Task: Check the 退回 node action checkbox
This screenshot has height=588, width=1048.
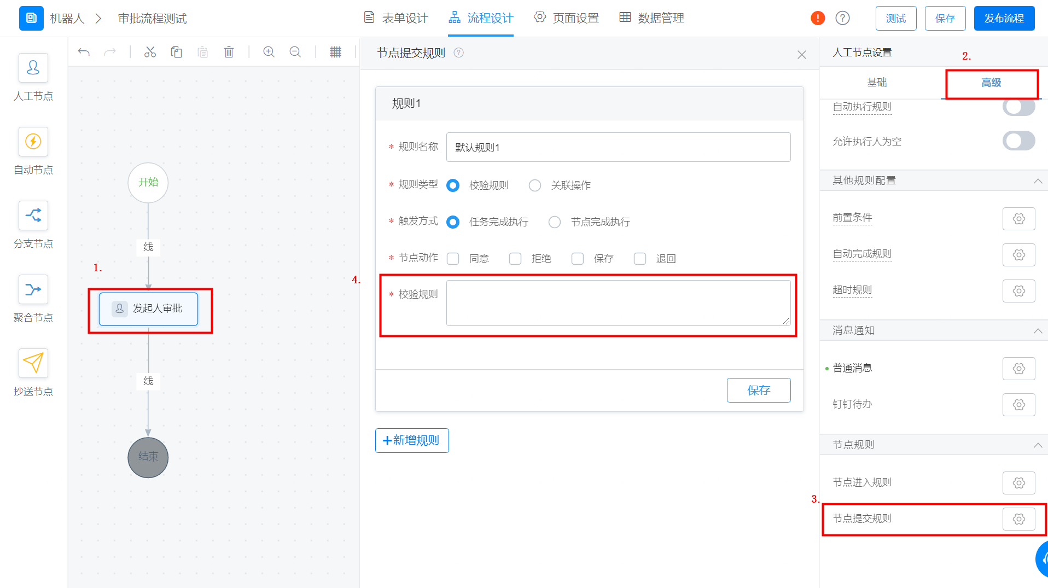Action: tap(640, 259)
